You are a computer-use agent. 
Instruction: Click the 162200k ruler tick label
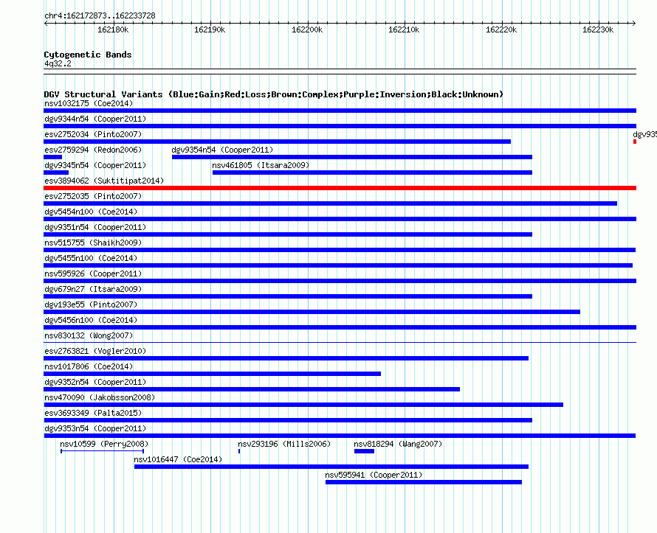click(307, 29)
